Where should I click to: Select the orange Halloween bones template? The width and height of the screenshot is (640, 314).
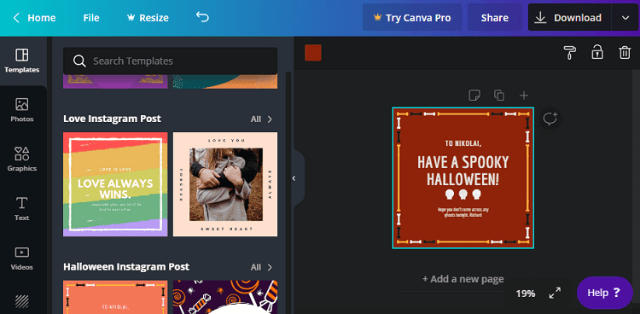115,297
